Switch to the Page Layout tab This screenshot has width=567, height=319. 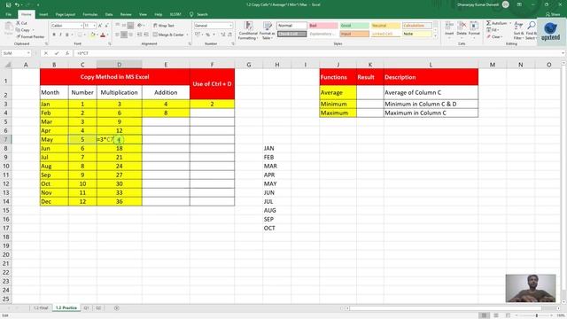click(65, 14)
